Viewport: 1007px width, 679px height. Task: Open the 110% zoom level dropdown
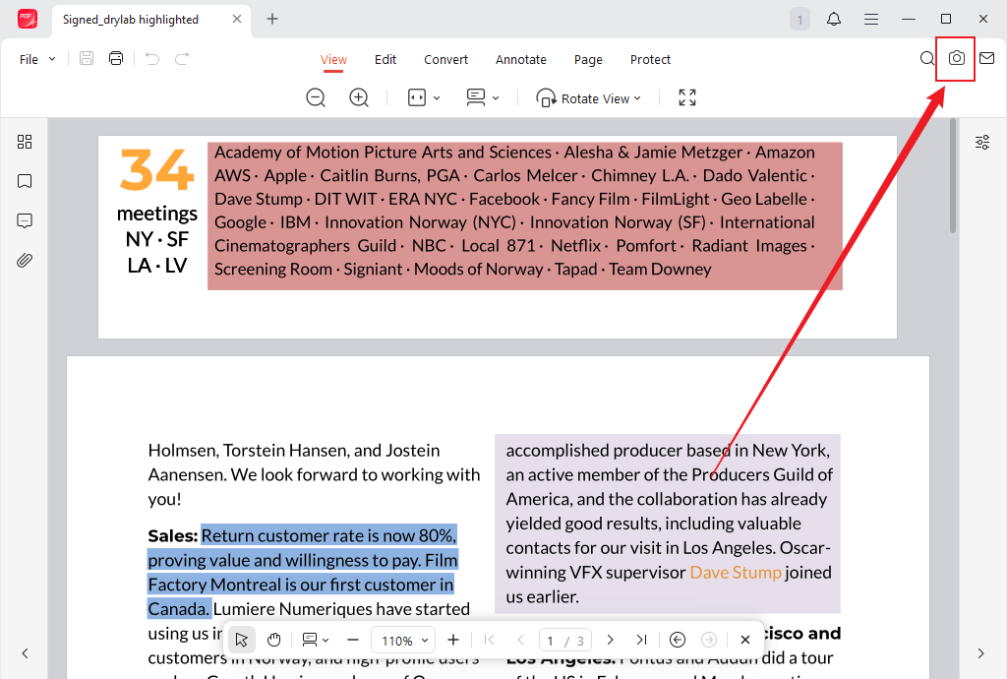[x=403, y=640]
